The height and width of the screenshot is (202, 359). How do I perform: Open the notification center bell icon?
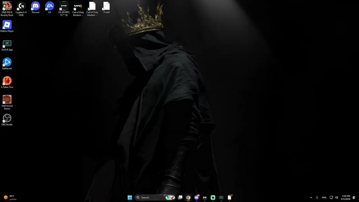click(x=354, y=198)
